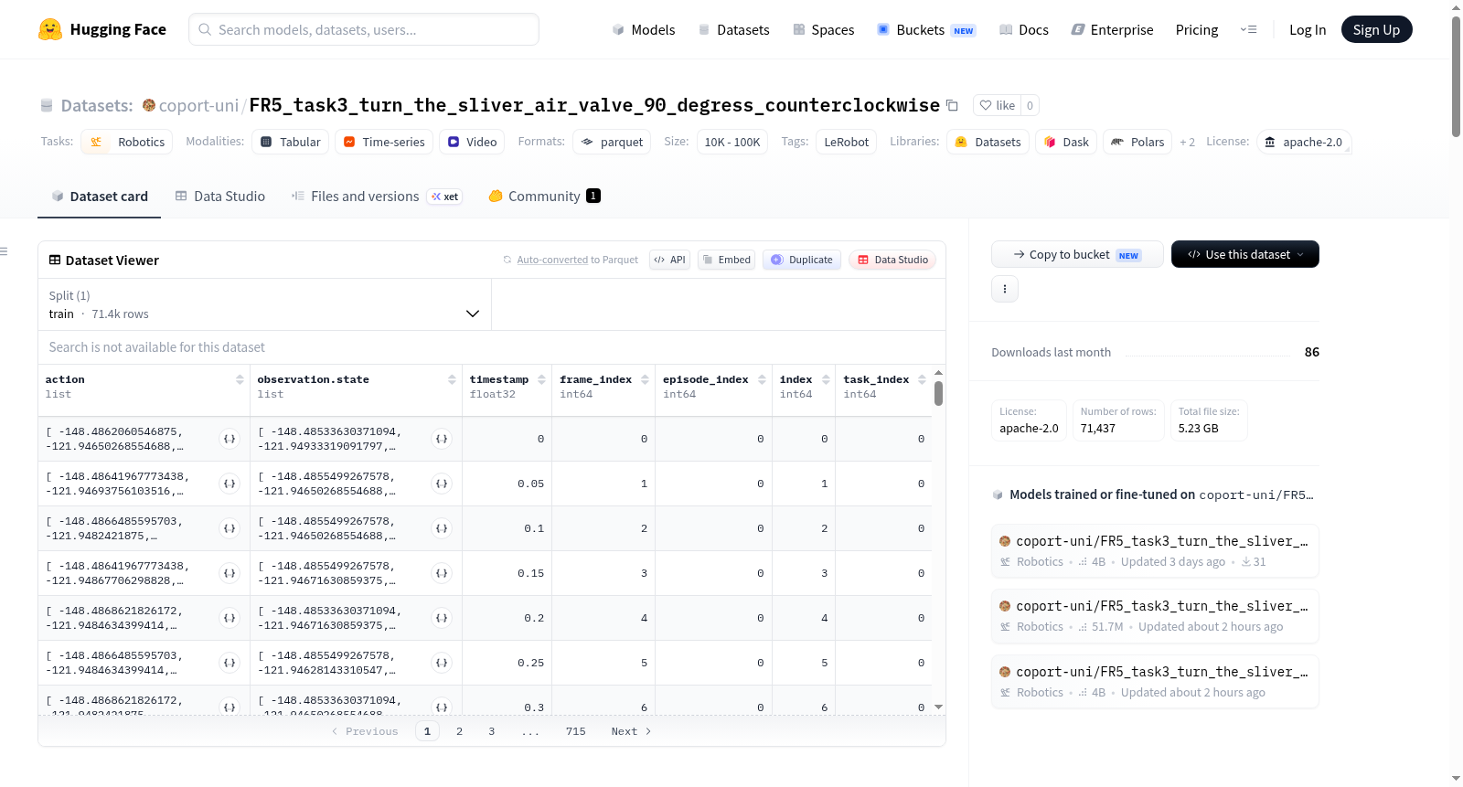
Task: Open the model card updated 3 days ago
Action: (x=1155, y=551)
